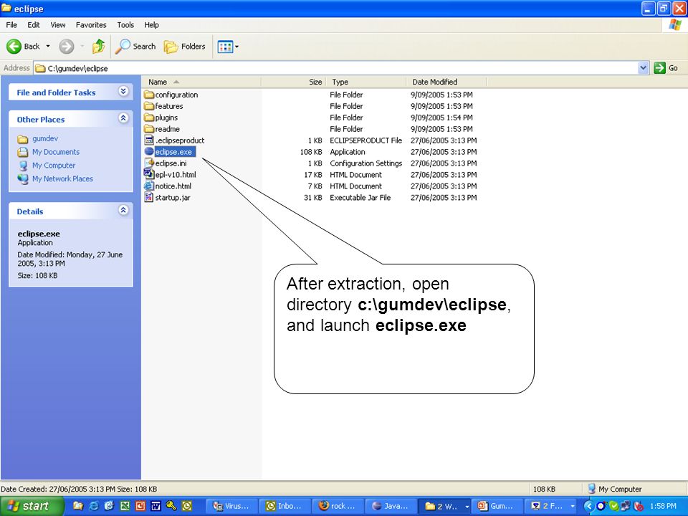Collapse the Details panel
The width and height of the screenshot is (688, 516).
click(x=123, y=210)
